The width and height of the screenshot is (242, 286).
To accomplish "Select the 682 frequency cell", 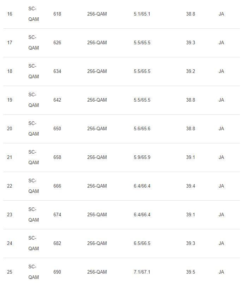I will 57,244.
